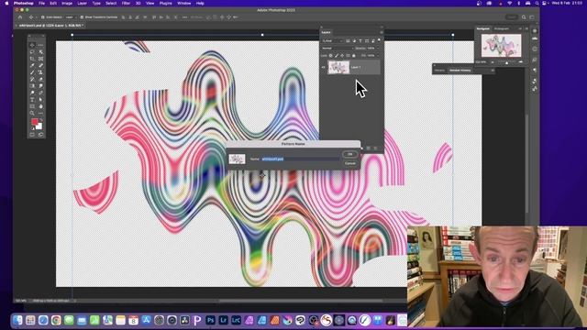Open Lightroom Classic in the Dock
Viewport: 587px width, 330px height.
(236, 320)
